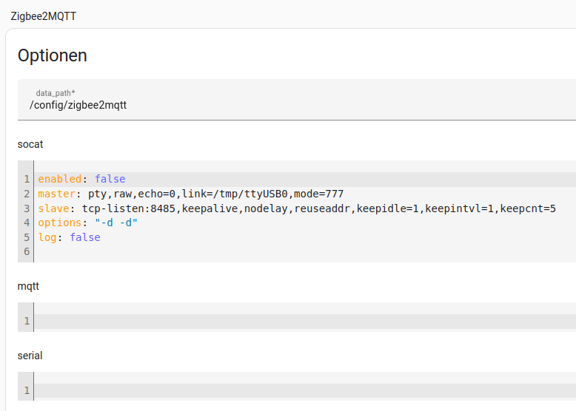Click line number 1 in serial gutter
The image size is (576, 411).
(27, 391)
